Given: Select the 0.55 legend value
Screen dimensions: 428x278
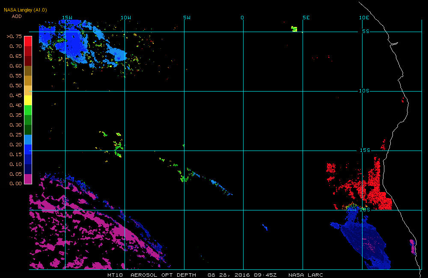Looking at the screenshot, I should point(15,76).
